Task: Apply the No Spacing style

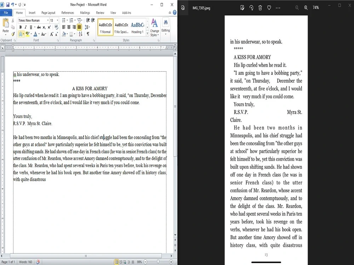Action: click(121, 27)
